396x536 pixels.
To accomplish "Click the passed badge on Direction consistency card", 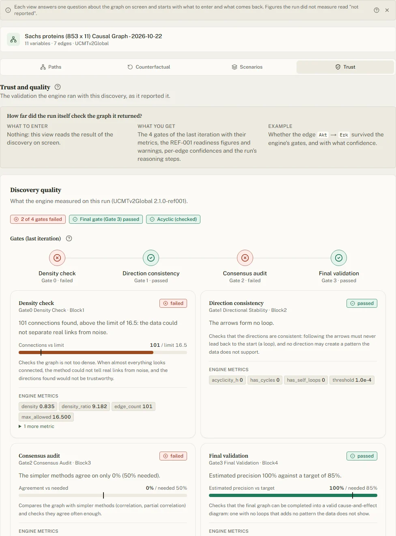I will tap(362, 303).
